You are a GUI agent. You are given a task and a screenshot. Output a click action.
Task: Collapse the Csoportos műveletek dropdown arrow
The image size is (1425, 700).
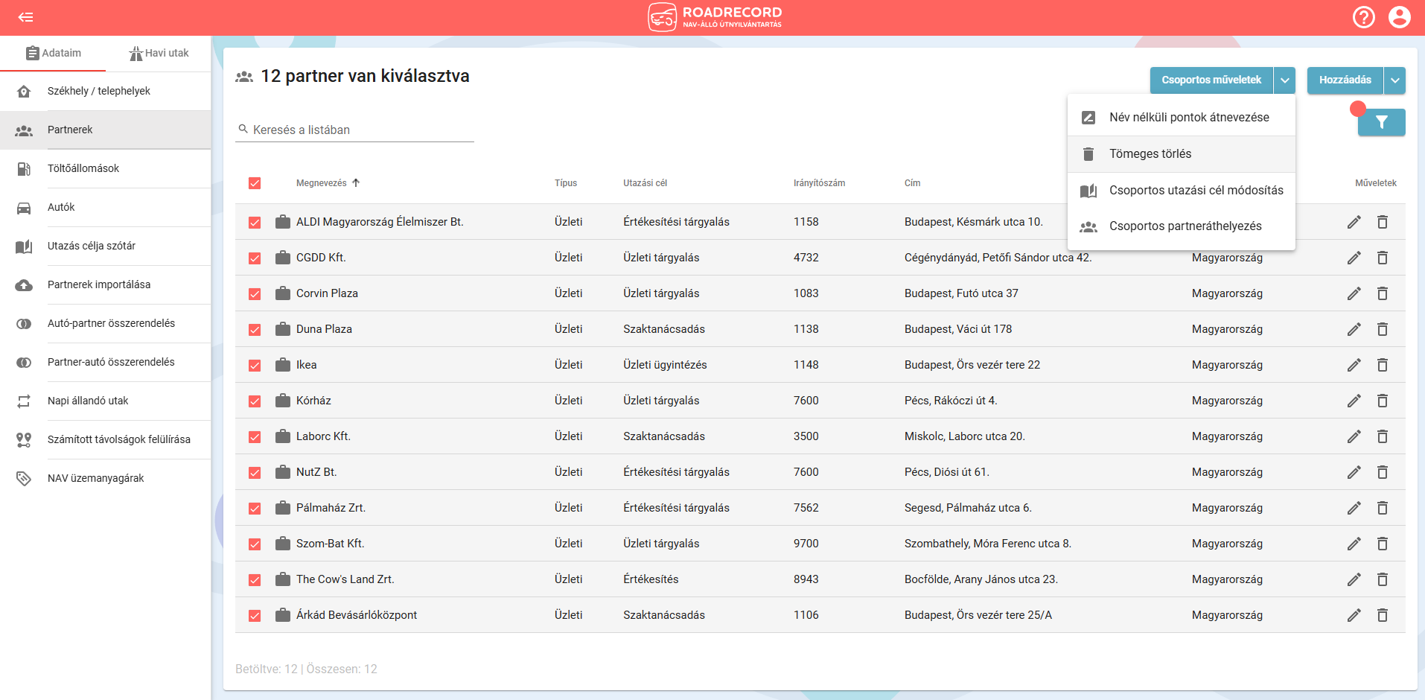1284,80
